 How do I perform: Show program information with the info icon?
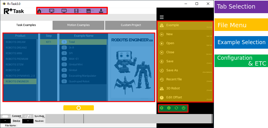pos(169,108)
